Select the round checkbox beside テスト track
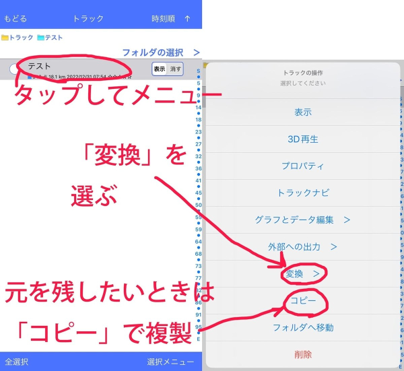The width and height of the screenshot is (404, 371). pos(13,69)
